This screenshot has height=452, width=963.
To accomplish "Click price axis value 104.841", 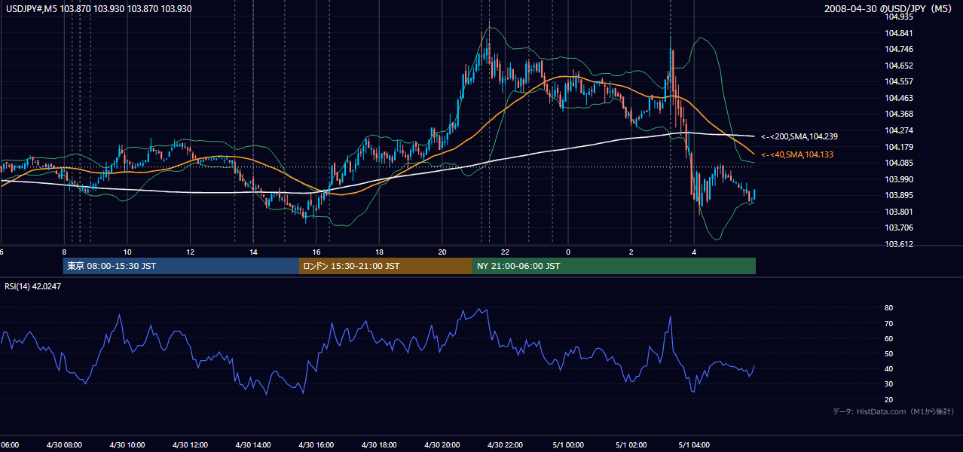I will 900,33.
